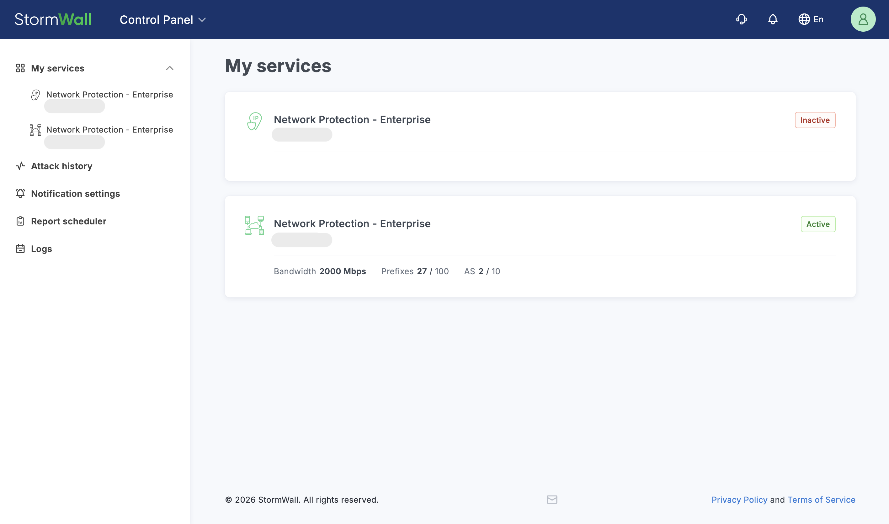
Task: Open Report scheduler via its clipboard icon
Action: coord(20,221)
